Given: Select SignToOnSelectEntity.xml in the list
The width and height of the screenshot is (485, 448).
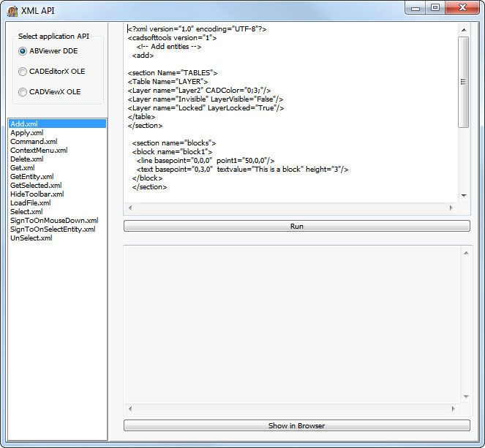Looking at the screenshot, I should 57,229.
